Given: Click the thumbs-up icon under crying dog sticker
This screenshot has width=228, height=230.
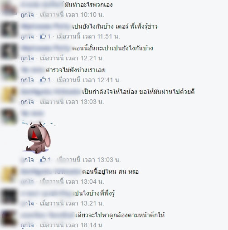Looking at the screenshot, I should point(43,159).
